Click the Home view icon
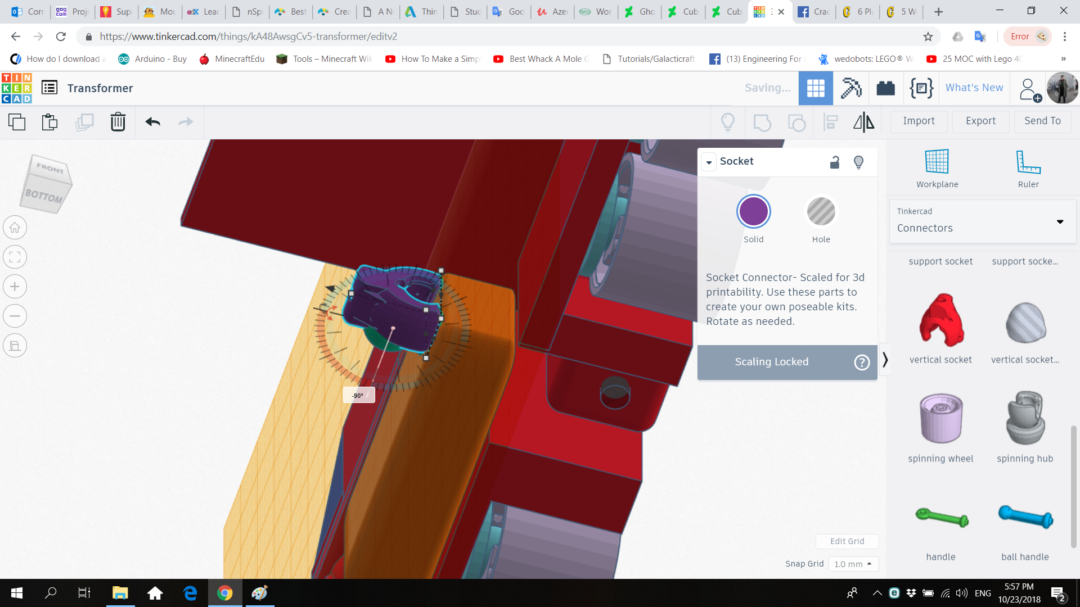 pyautogui.click(x=15, y=227)
